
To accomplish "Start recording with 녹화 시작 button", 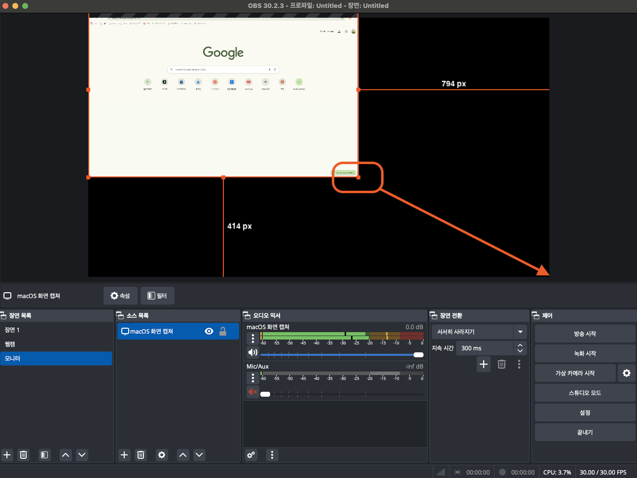I will point(585,353).
